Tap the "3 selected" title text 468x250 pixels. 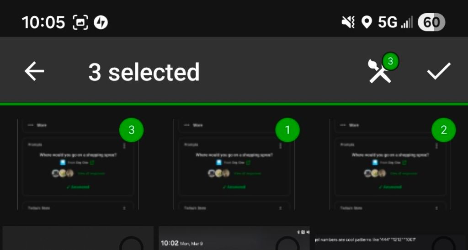click(144, 72)
